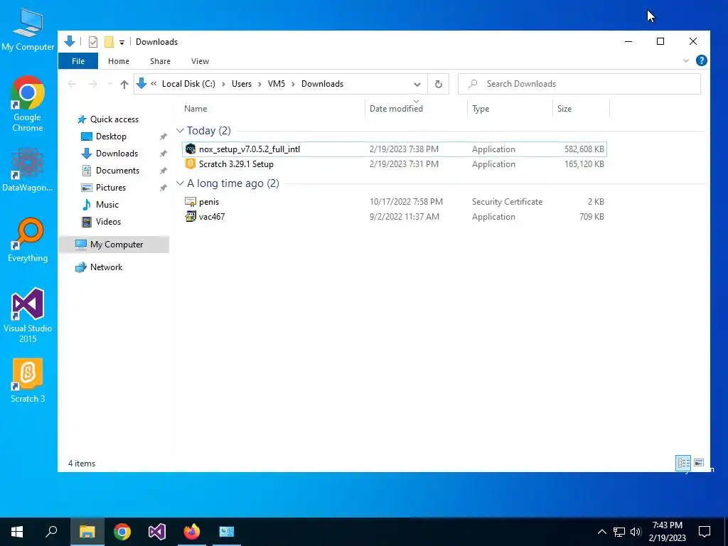The height and width of the screenshot is (546, 728).
Task: Unpin Desktop using its pin icon
Action: pyautogui.click(x=163, y=136)
